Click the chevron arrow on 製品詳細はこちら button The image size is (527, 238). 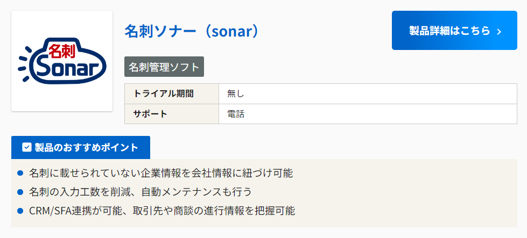pos(499,31)
